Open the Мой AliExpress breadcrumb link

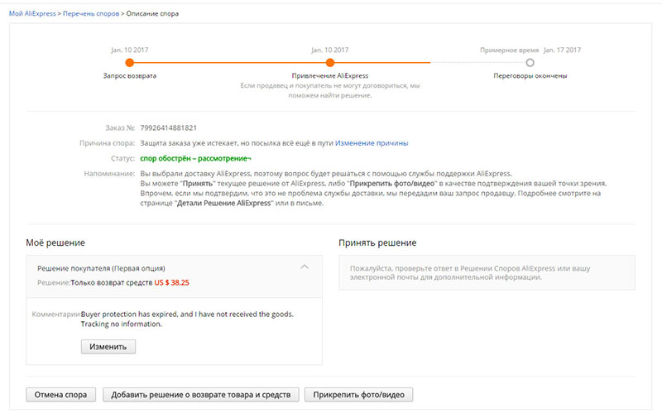pyautogui.click(x=33, y=14)
